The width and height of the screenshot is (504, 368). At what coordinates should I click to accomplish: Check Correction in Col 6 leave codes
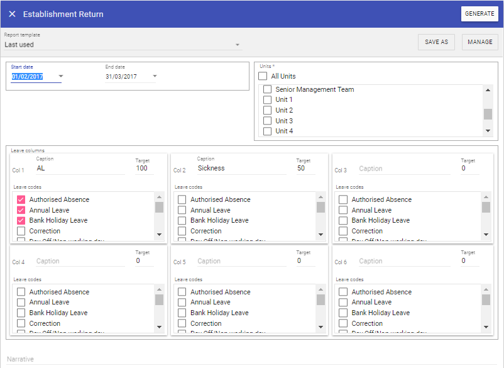click(x=343, y=323)
